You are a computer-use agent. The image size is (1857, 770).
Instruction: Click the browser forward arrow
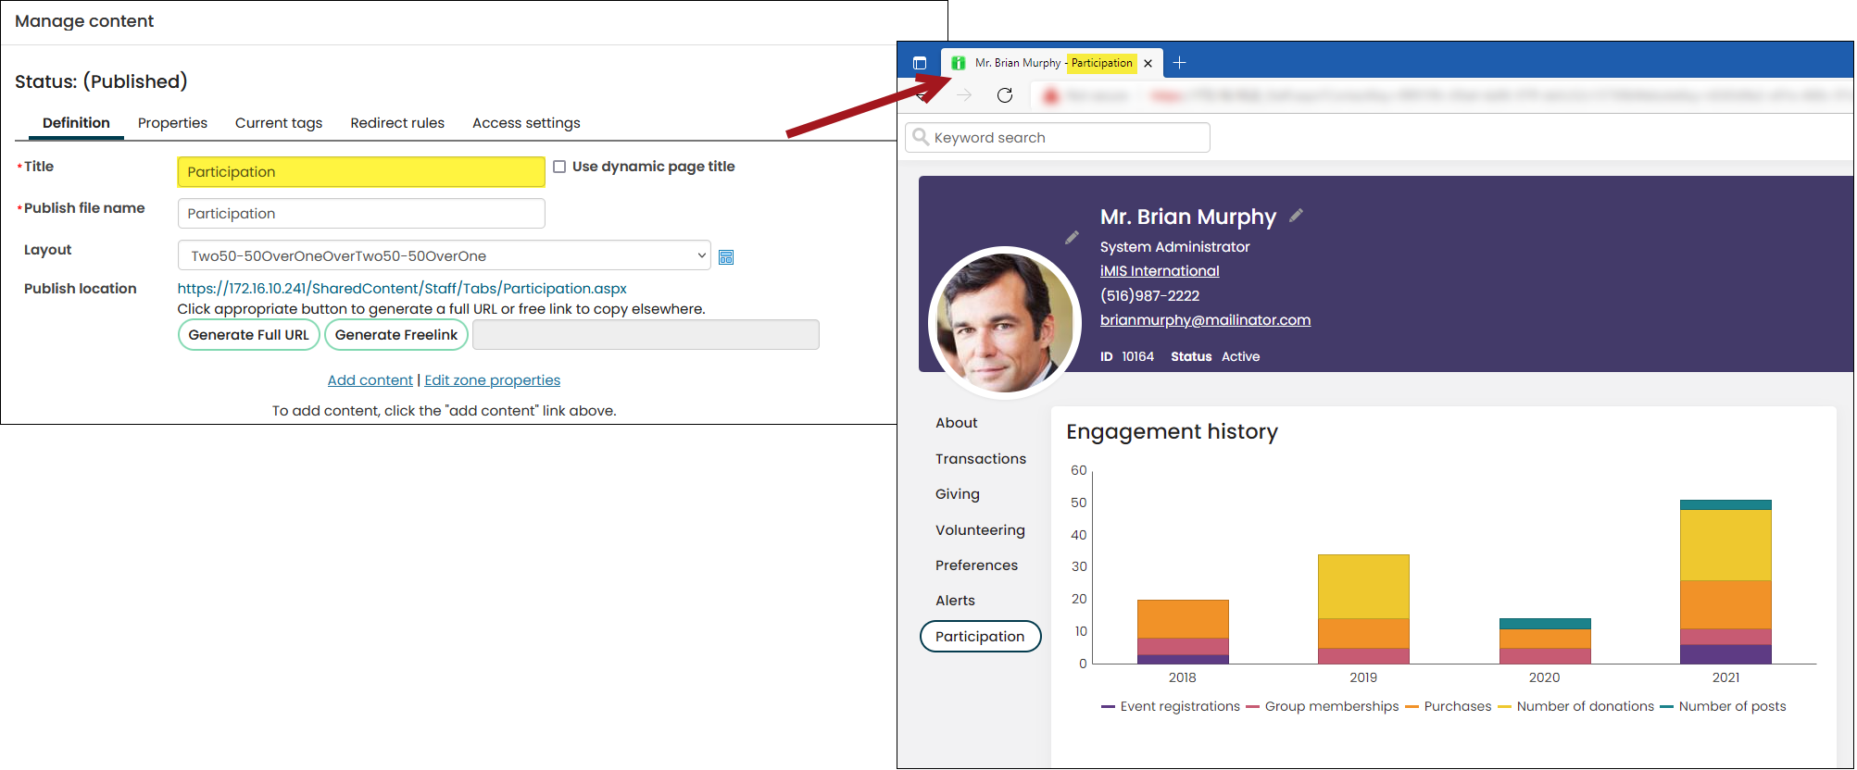[964, 95]
